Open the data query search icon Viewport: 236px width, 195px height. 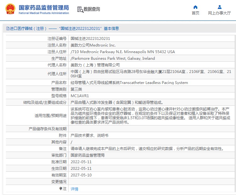[x=80, y=10]
